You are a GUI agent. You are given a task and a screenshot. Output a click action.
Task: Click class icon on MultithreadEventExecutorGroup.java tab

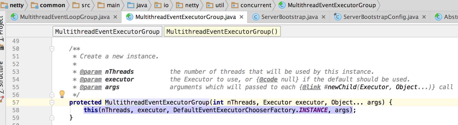click(130, 17)
